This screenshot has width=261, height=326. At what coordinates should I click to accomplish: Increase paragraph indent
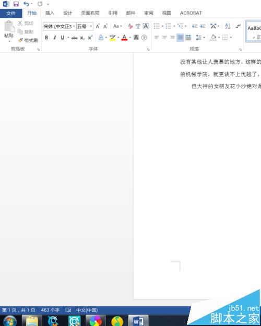[203, 26]
